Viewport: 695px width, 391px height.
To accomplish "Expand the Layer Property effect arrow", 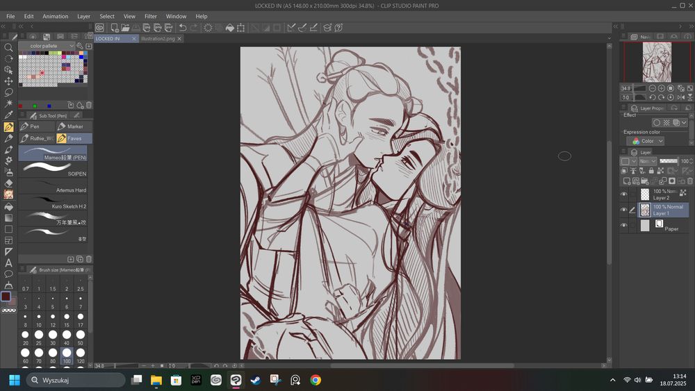I will click(x=684, y=123).
